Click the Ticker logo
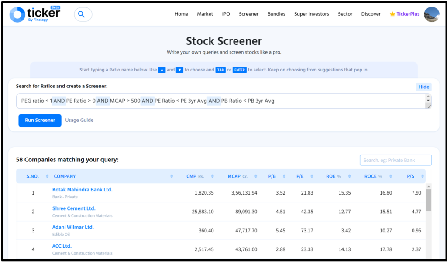Viewport: 447px width, 262px height. (x=35, y=13)
